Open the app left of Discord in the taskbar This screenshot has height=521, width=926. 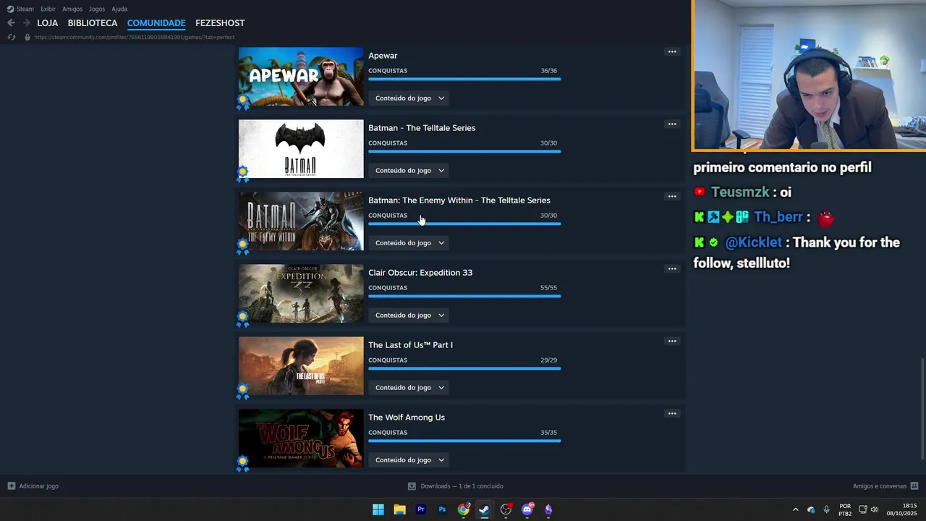[x=506, y=509]
